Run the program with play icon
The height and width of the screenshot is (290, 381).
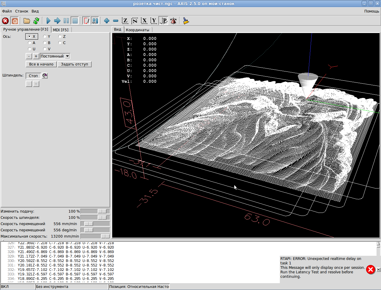coord(48,21)
